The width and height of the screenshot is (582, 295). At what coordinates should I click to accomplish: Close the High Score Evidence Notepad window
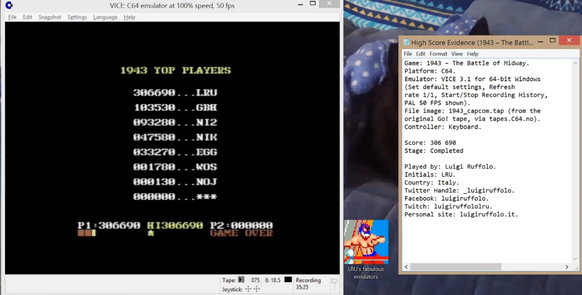(569, 40)
